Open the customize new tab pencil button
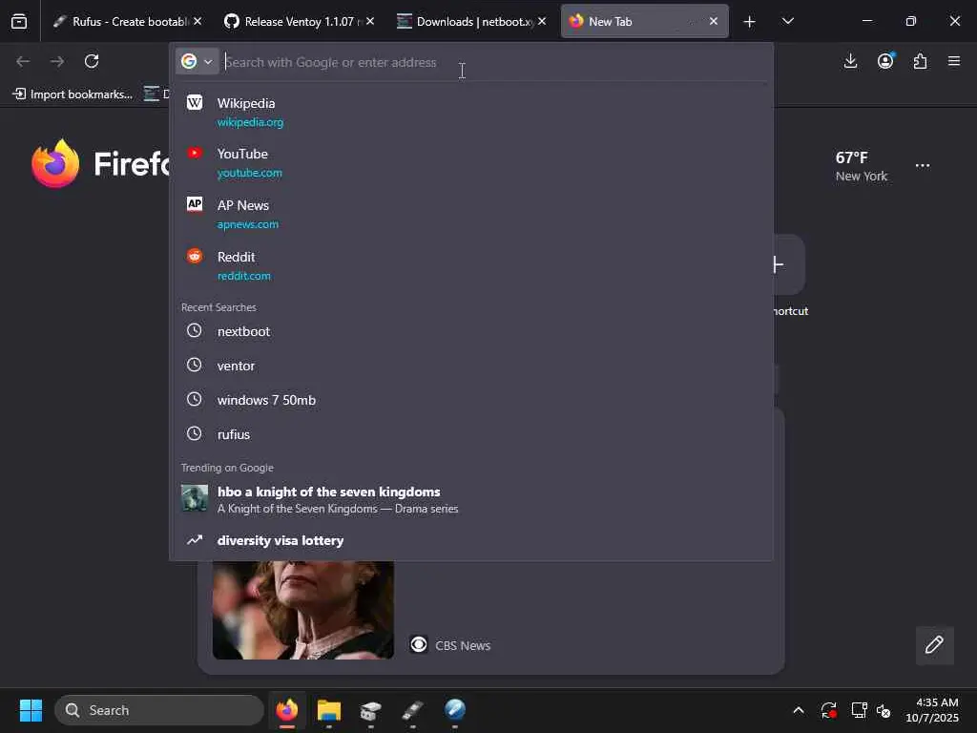Image resolution: width=977 pixels, height=733 pixels. 935,645
